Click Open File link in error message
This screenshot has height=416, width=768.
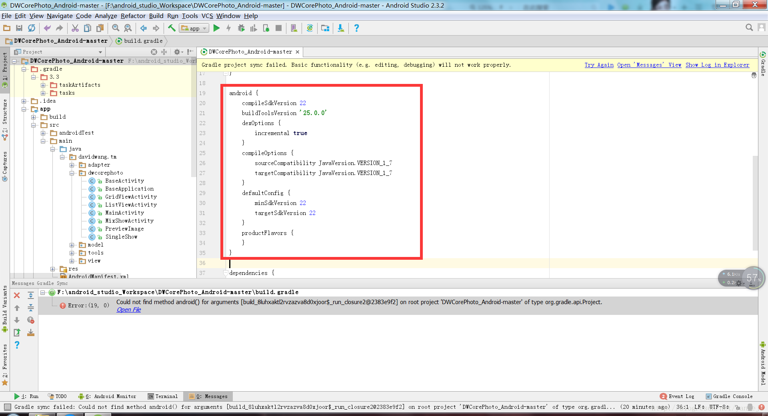point(129,310)
